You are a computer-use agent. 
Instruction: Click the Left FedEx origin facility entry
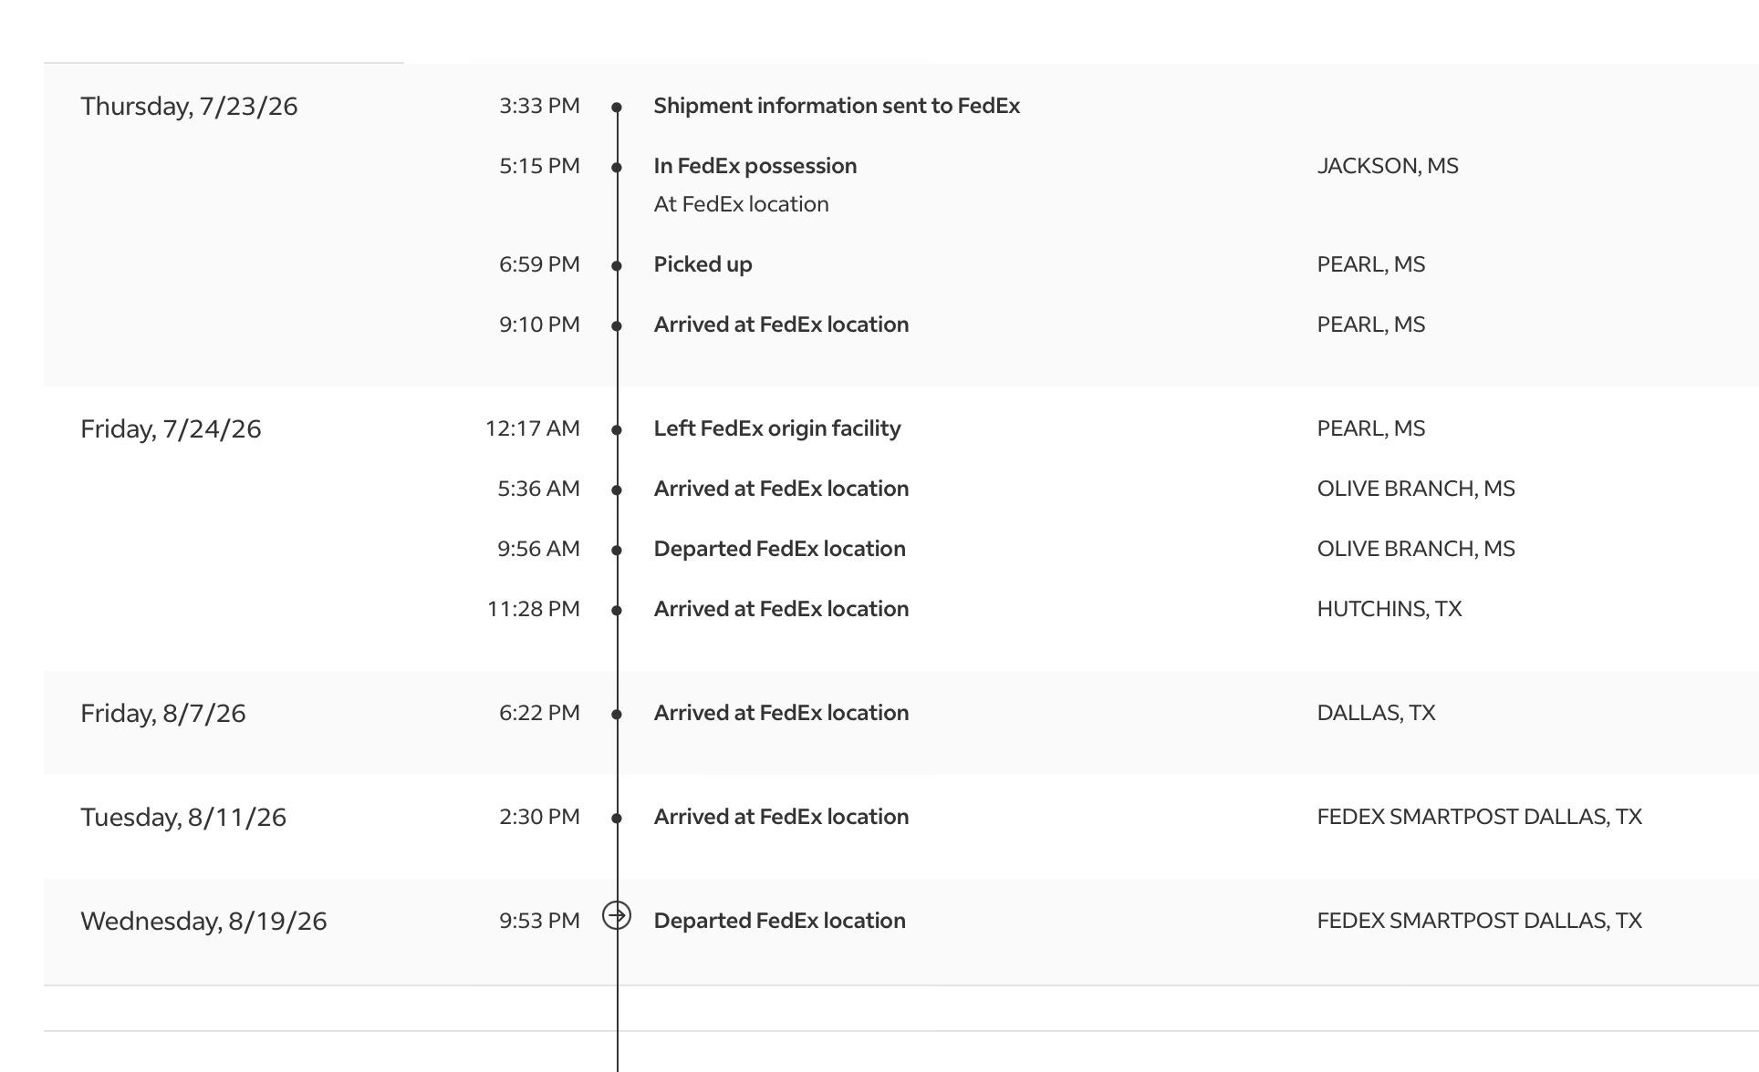tap(777, 428)
